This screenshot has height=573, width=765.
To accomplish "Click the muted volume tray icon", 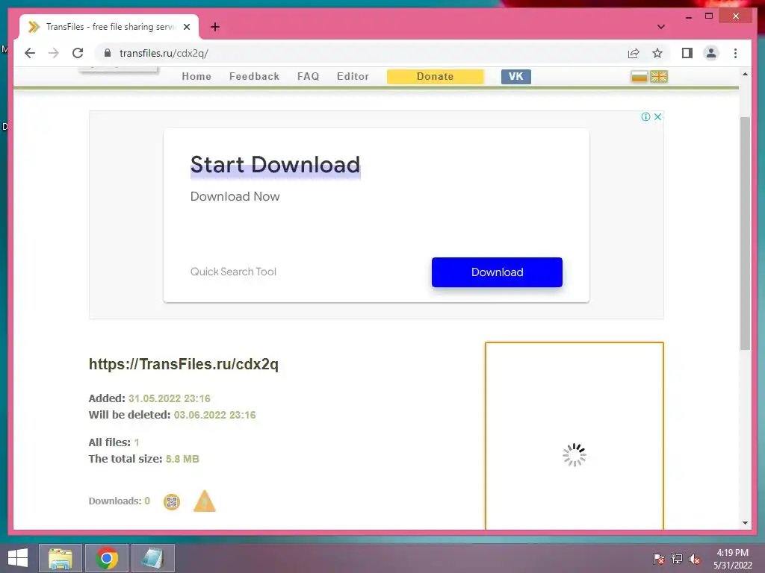I will tap(695, 559).
